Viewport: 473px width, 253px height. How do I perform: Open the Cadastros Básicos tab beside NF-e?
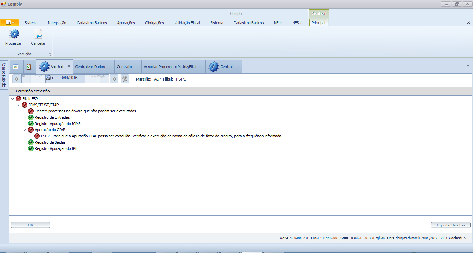(249, 23)
